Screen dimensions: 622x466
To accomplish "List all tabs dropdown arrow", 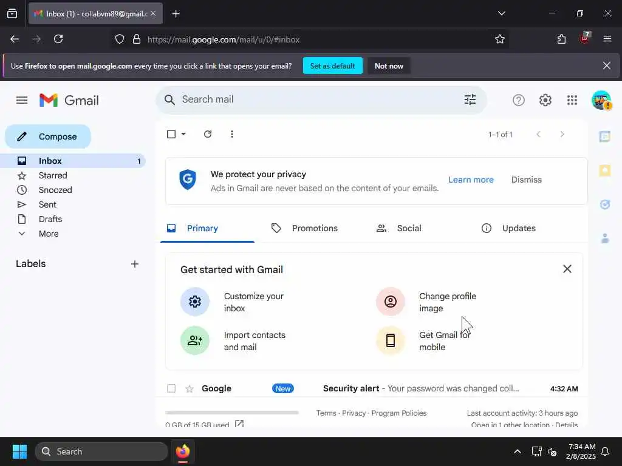I will pos(501,13).
